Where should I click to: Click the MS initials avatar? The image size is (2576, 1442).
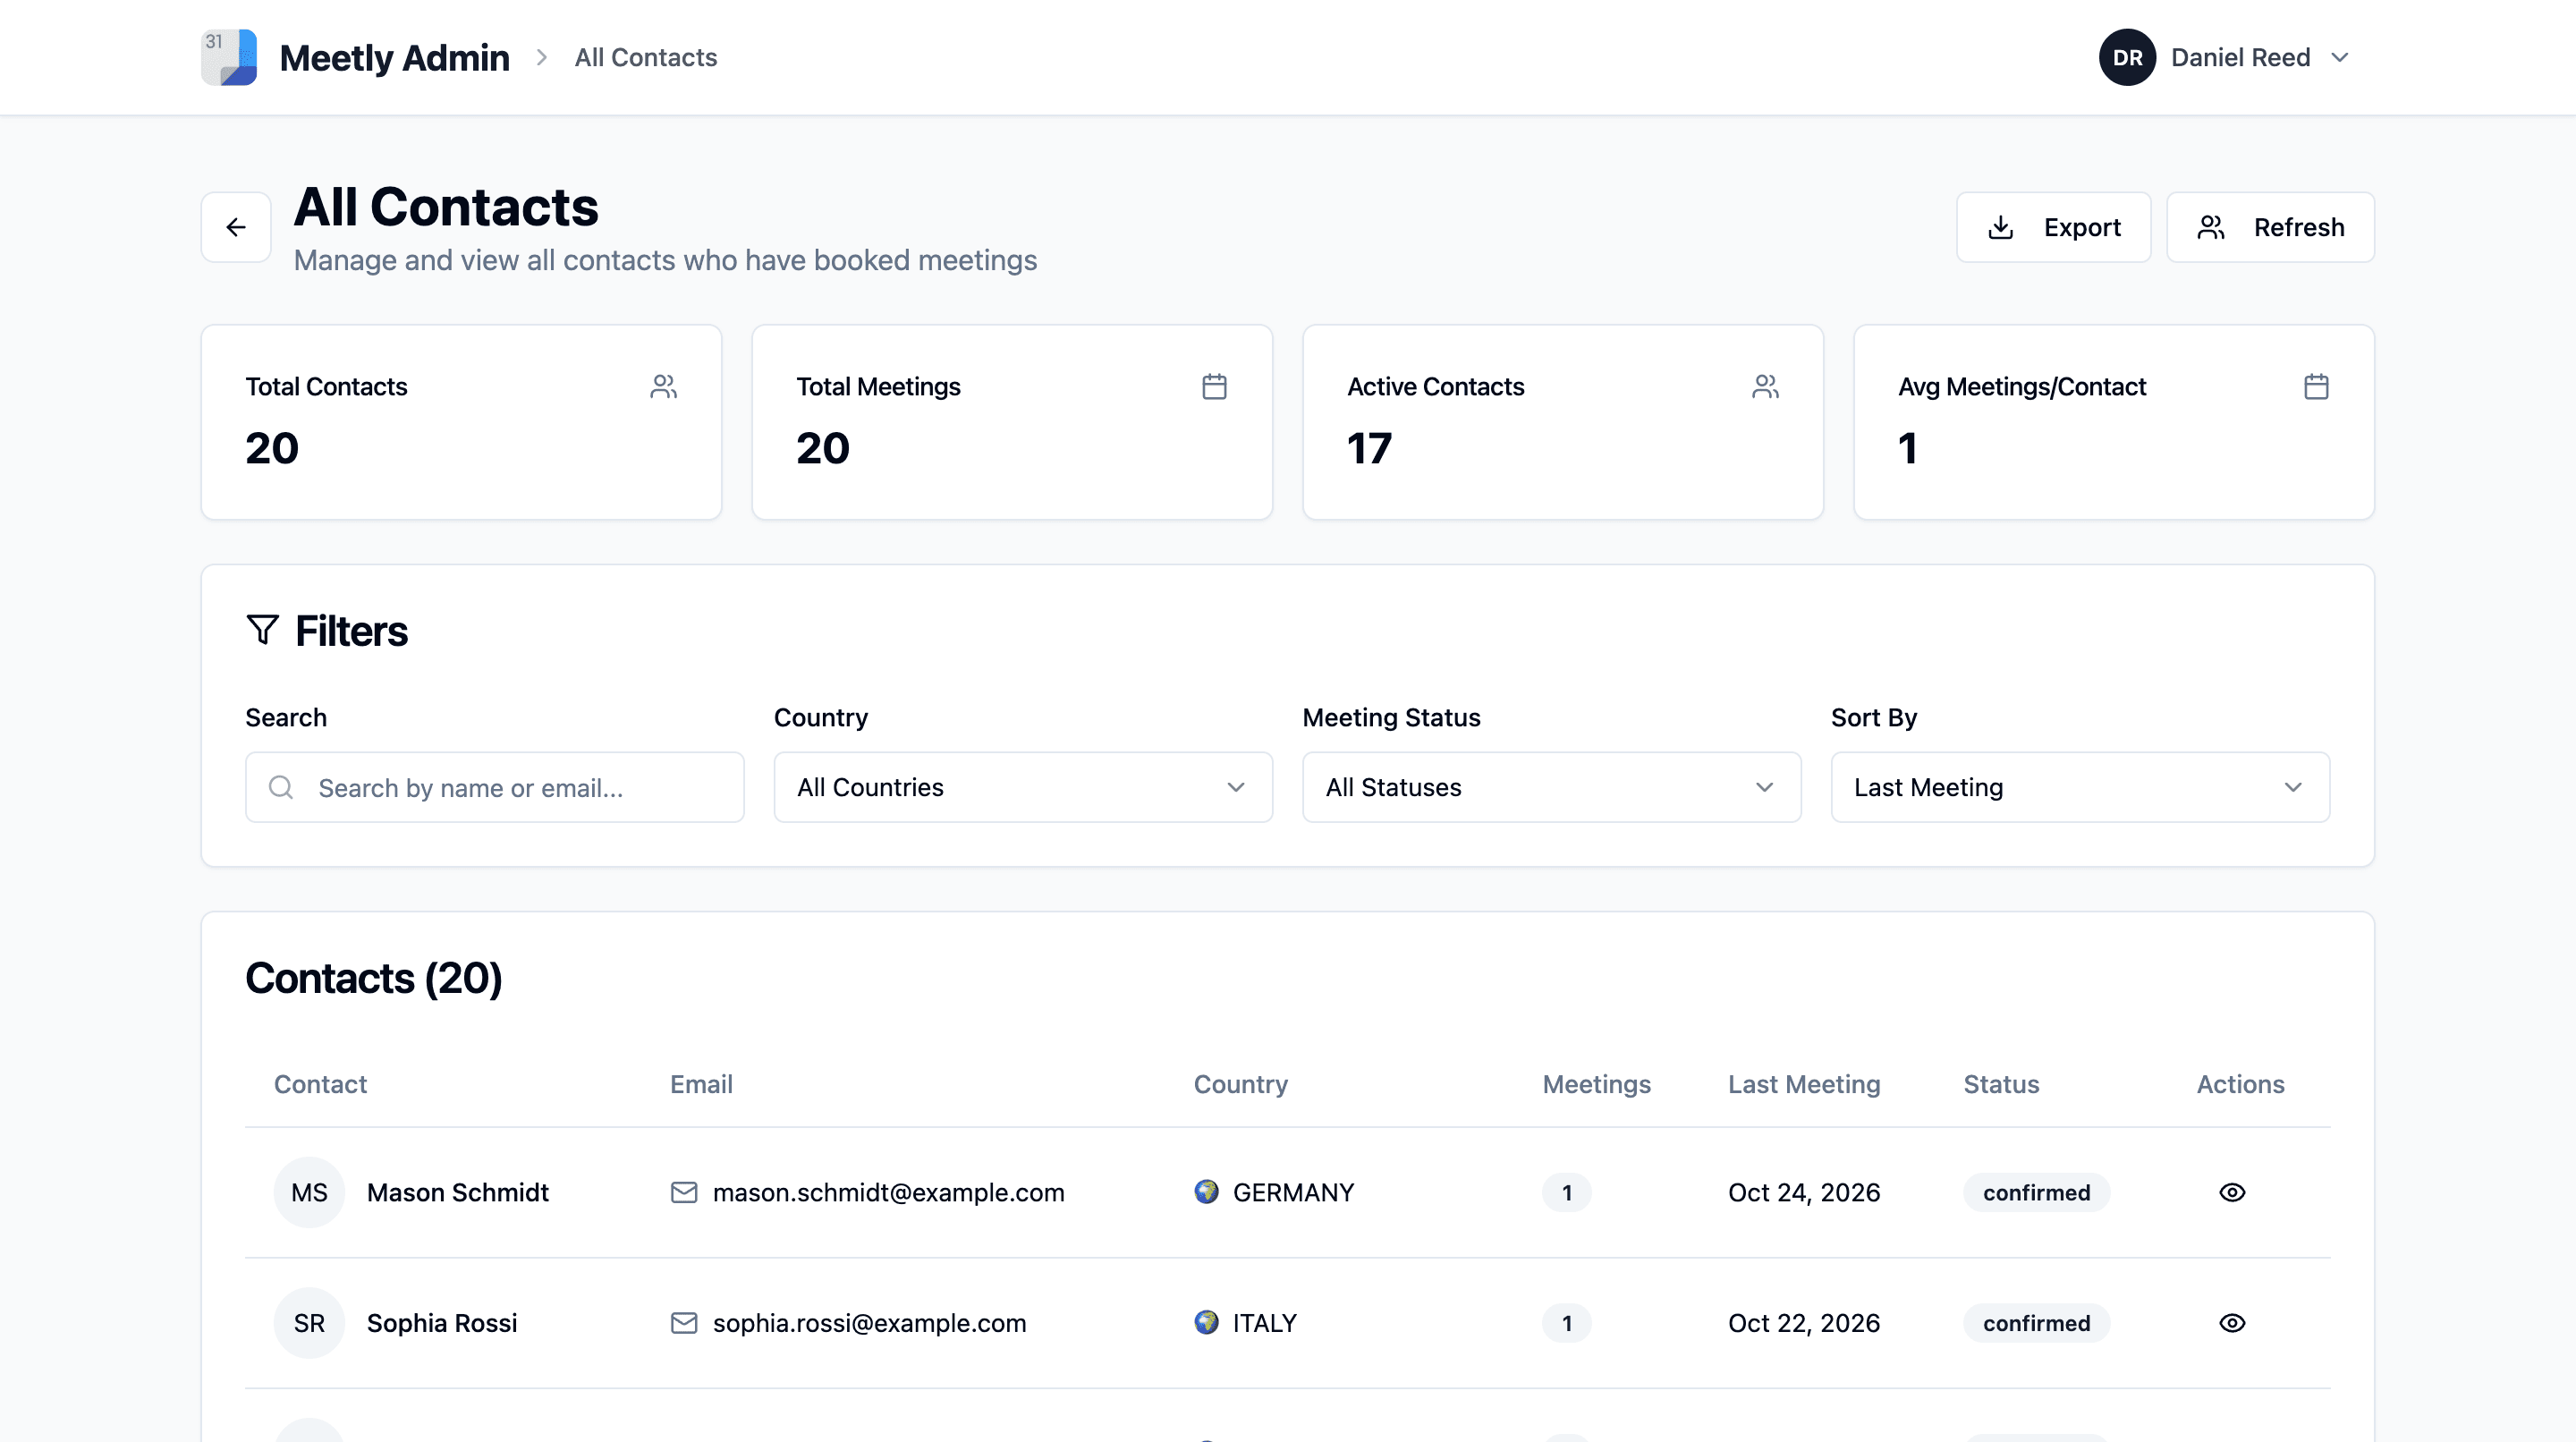click(x=309, y=1192)
